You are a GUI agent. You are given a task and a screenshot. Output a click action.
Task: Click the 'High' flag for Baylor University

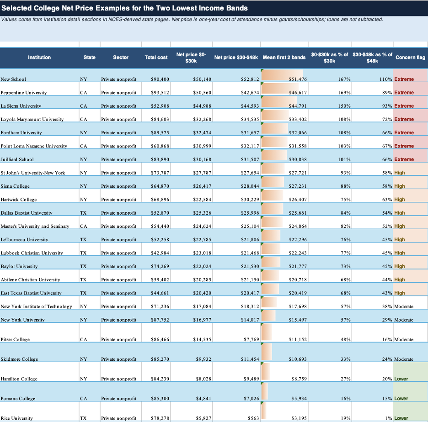pyautogui.click(x=411, y=263)
